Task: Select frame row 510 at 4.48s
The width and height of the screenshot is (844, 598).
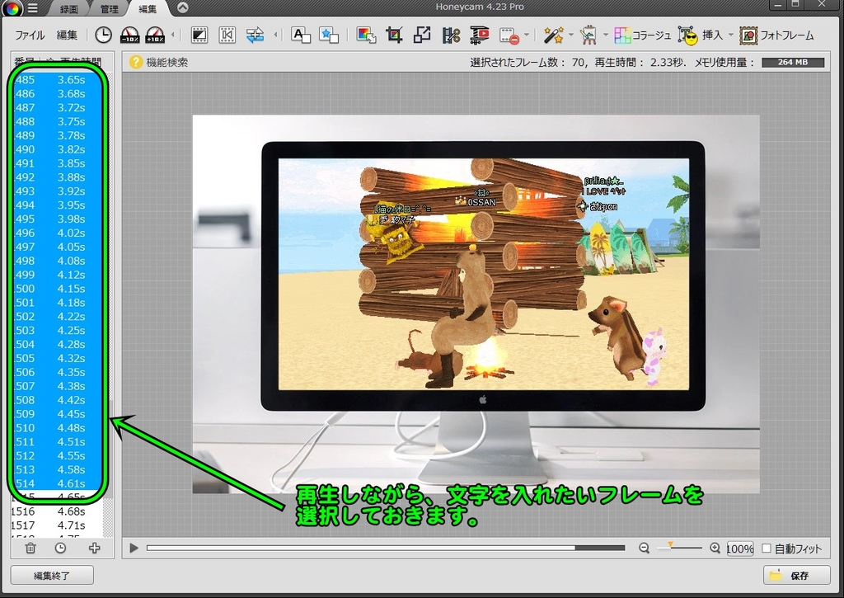Action: click(57, 428)
